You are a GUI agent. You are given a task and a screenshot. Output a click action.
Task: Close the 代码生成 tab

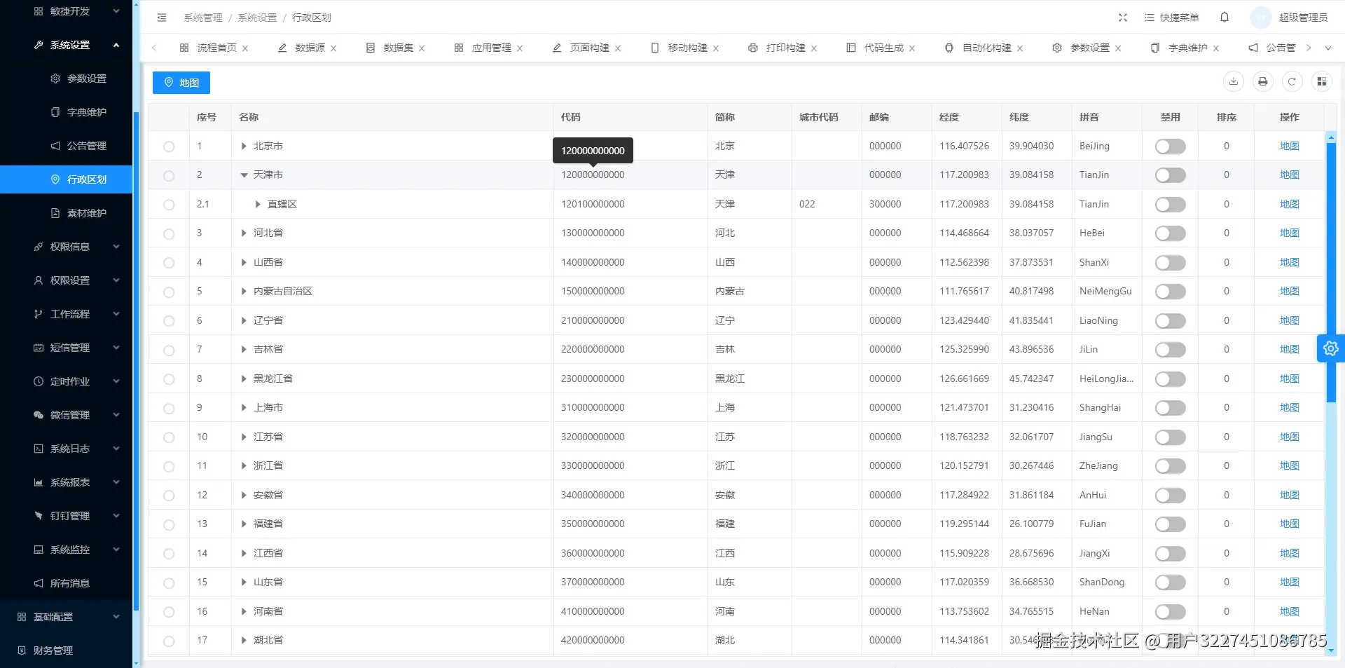coord(912,48)
